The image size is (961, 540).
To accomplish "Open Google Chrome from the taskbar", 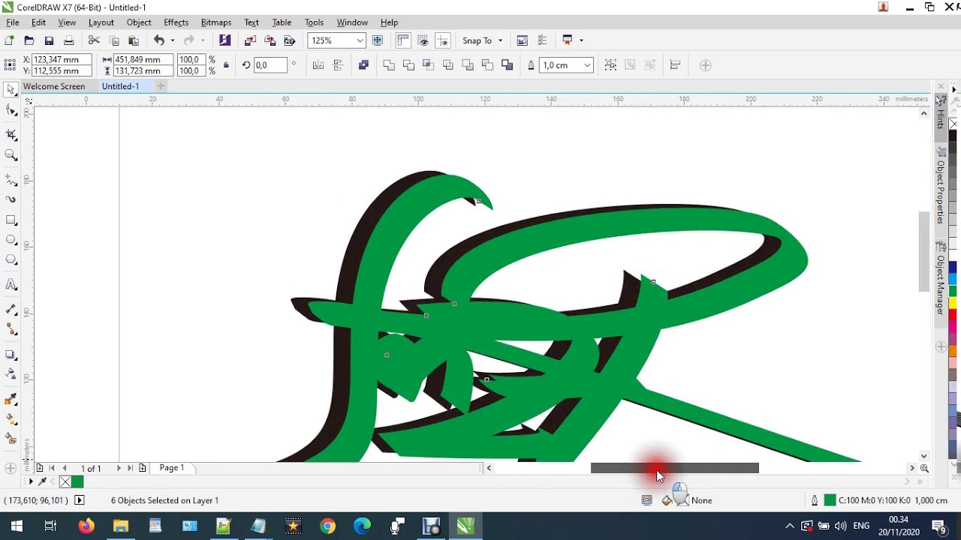I will pos(327,526).
